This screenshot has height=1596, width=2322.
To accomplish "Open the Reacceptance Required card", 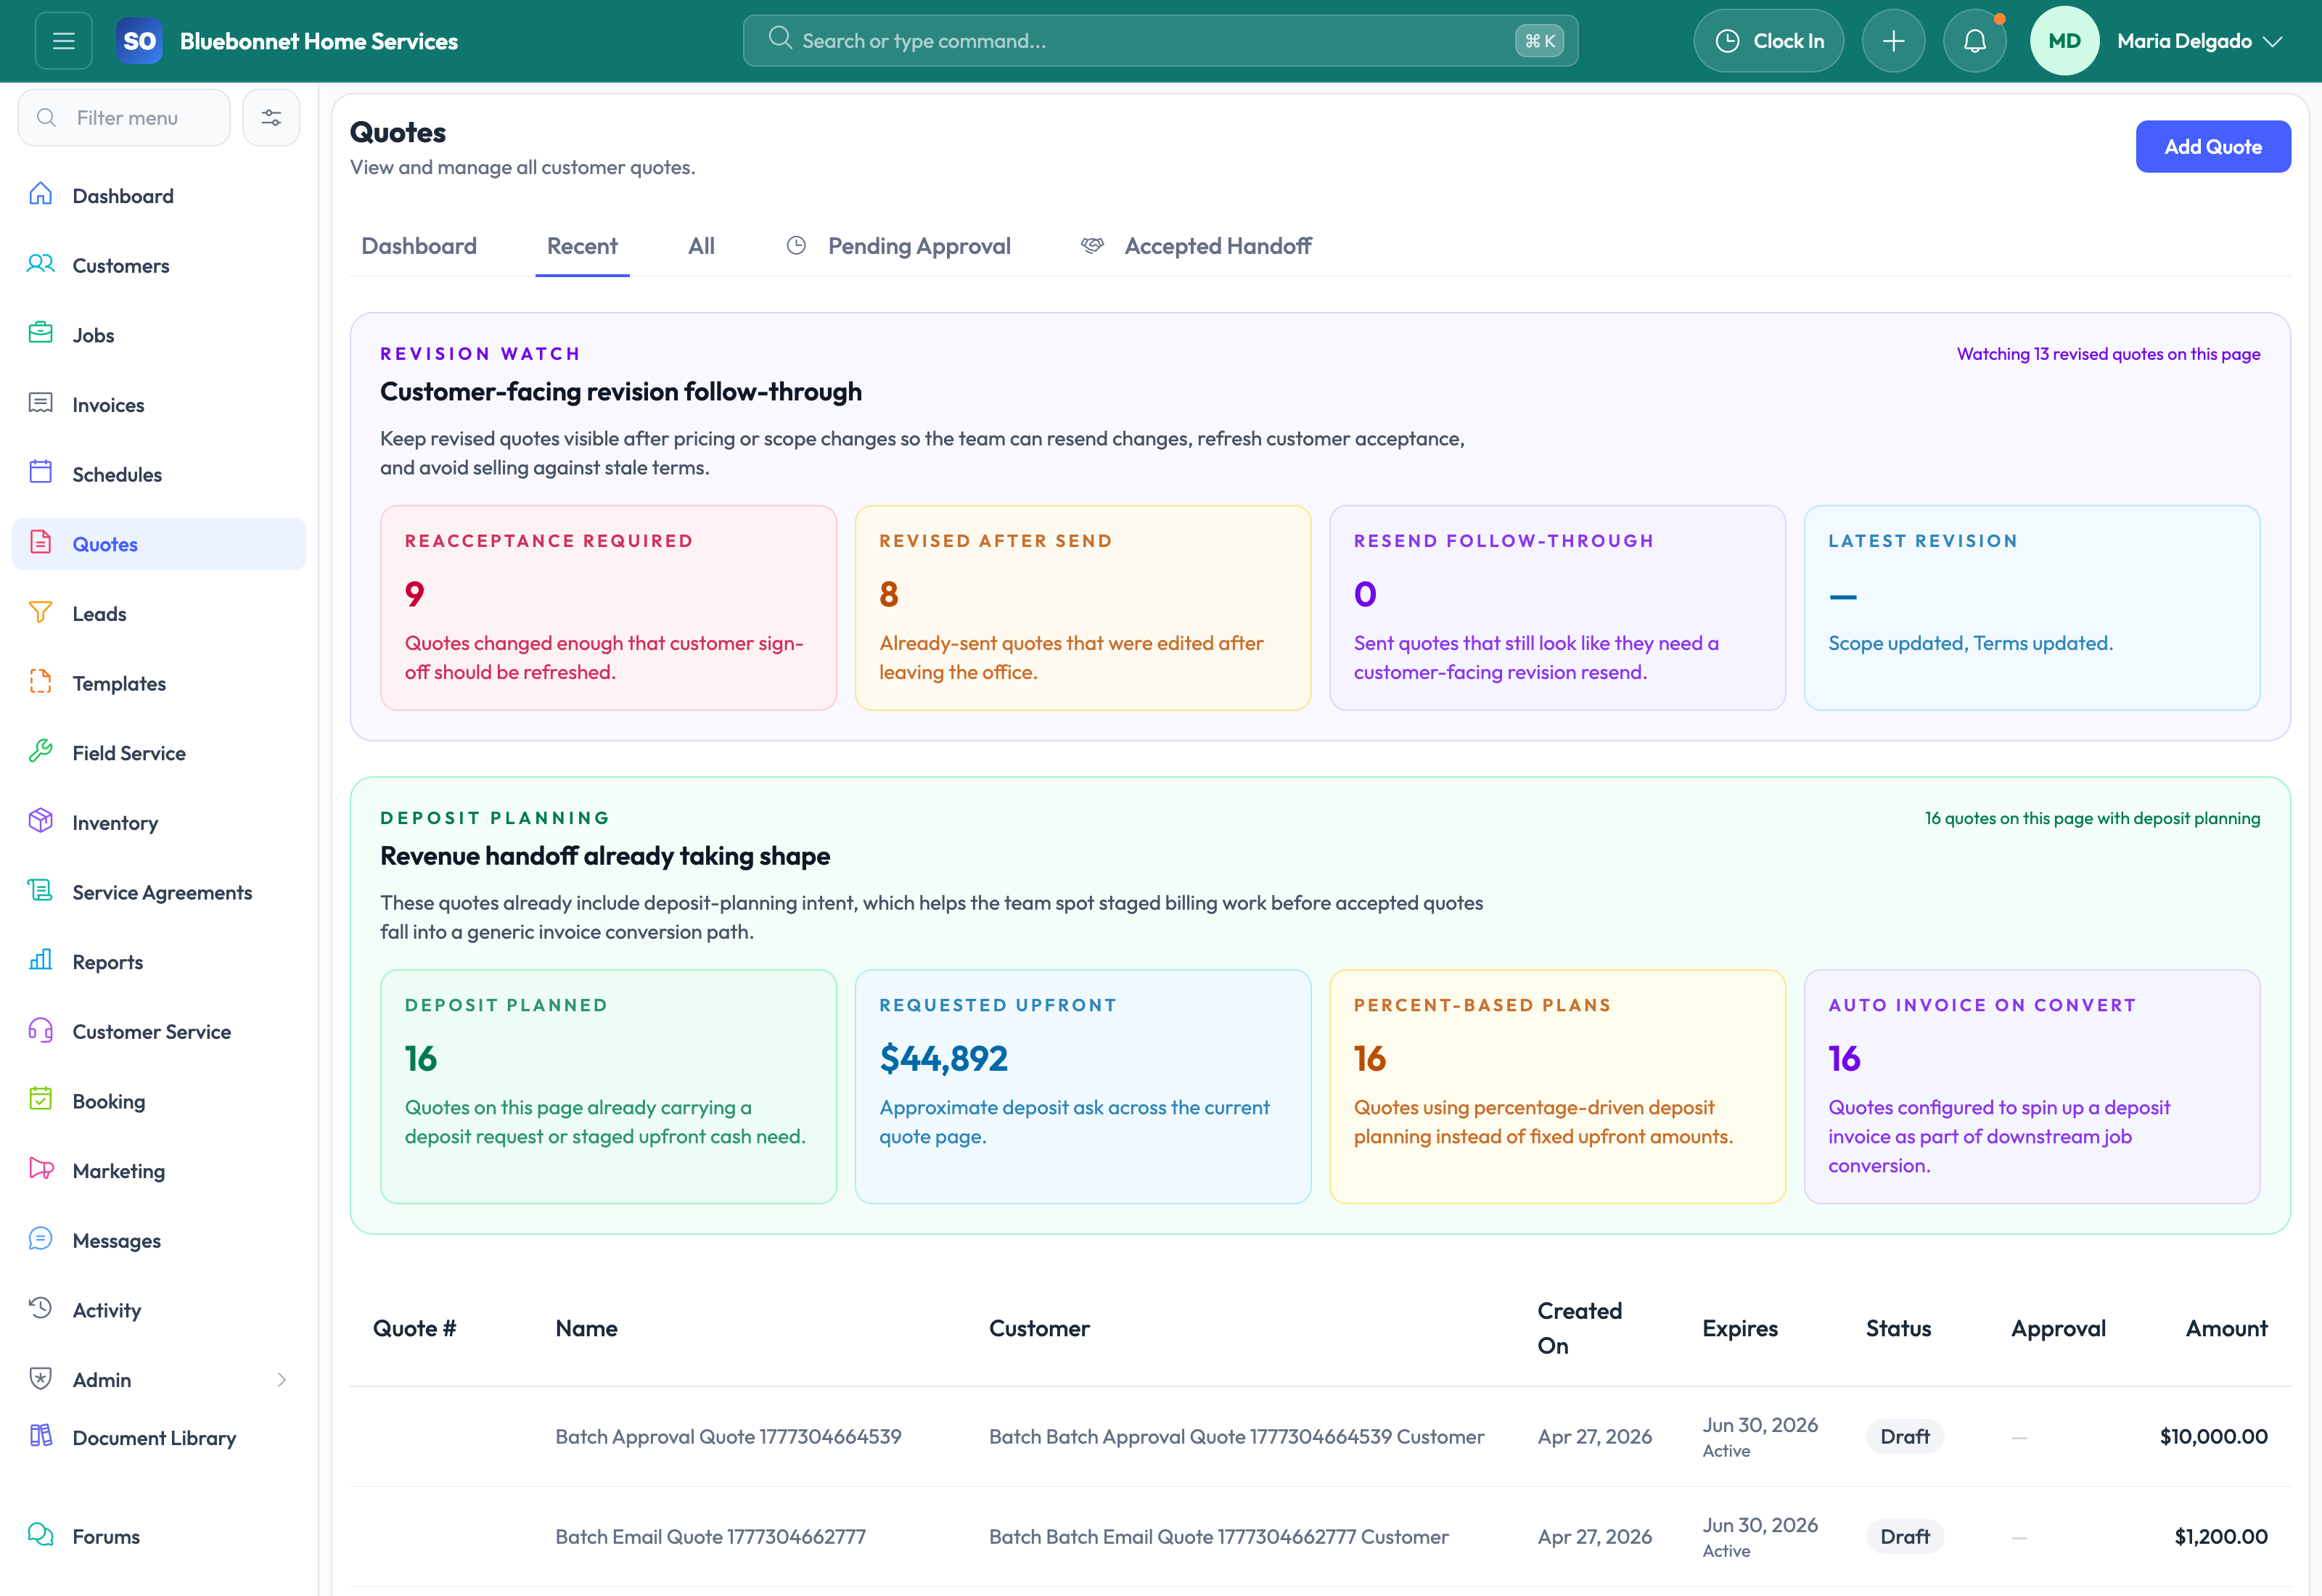I will pos(608,608).
